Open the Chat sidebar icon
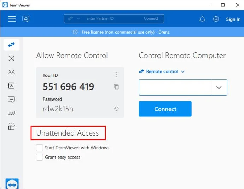Screen dimensions: 244x189 pos(11,99)
